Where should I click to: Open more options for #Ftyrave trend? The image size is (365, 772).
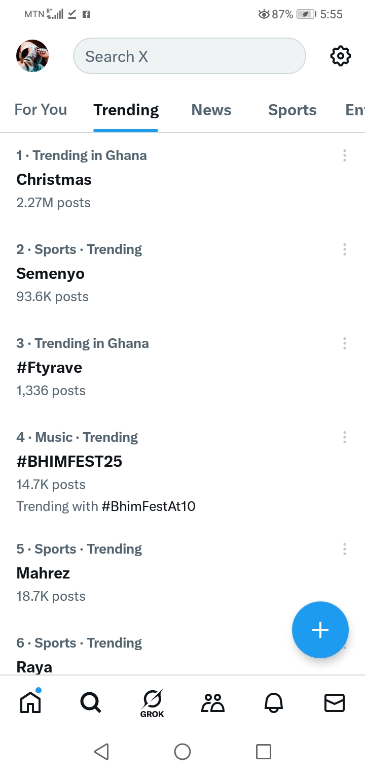coord(345,343)
